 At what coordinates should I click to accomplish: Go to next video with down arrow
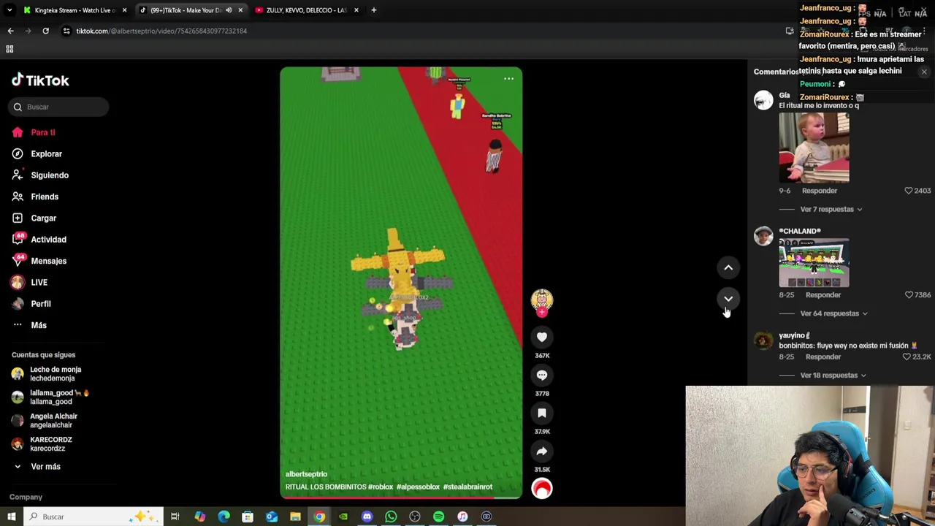click(728, 298)
